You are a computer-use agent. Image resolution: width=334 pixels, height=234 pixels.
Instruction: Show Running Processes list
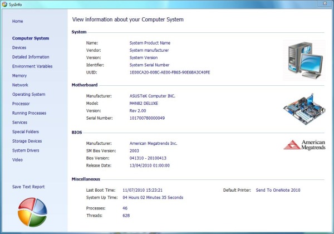click(x=29, y=113)
